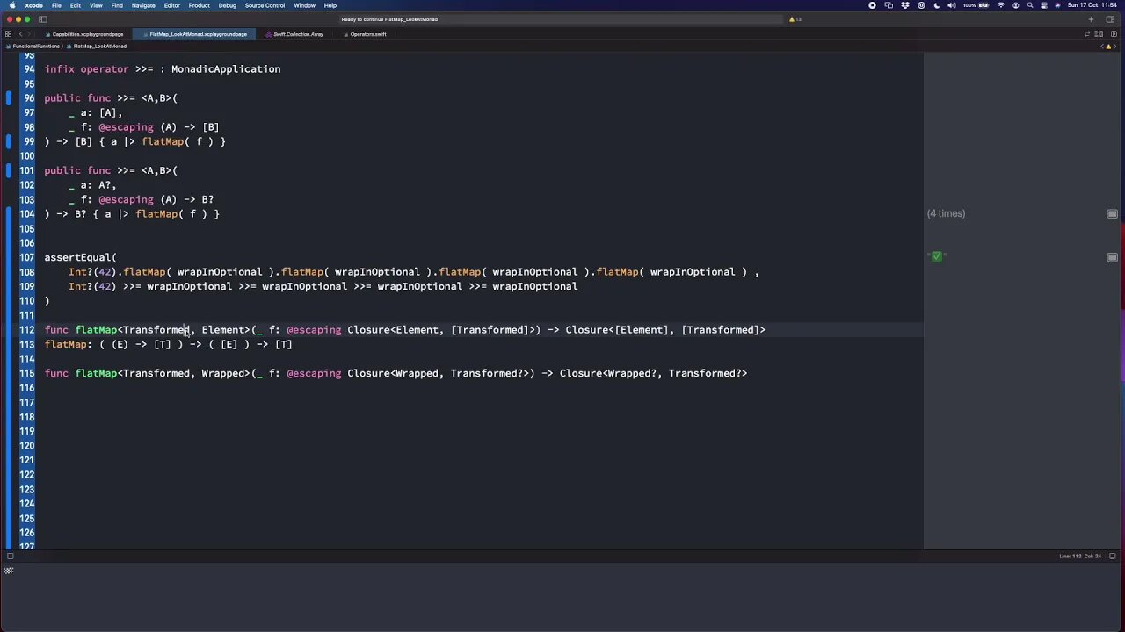
Task: Open the File menu
Action: 56,5
